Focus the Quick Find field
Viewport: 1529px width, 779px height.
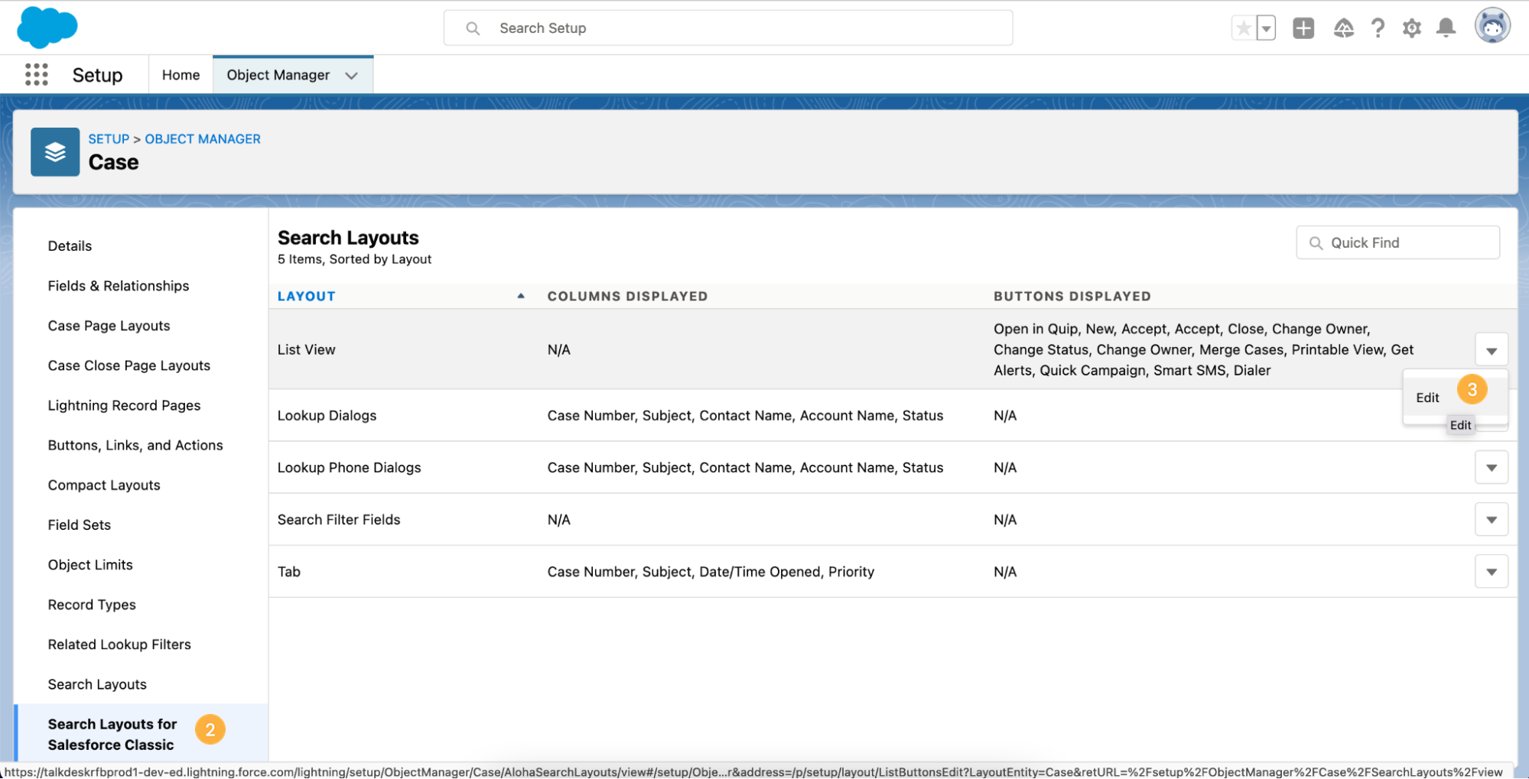click(1397, 242)
